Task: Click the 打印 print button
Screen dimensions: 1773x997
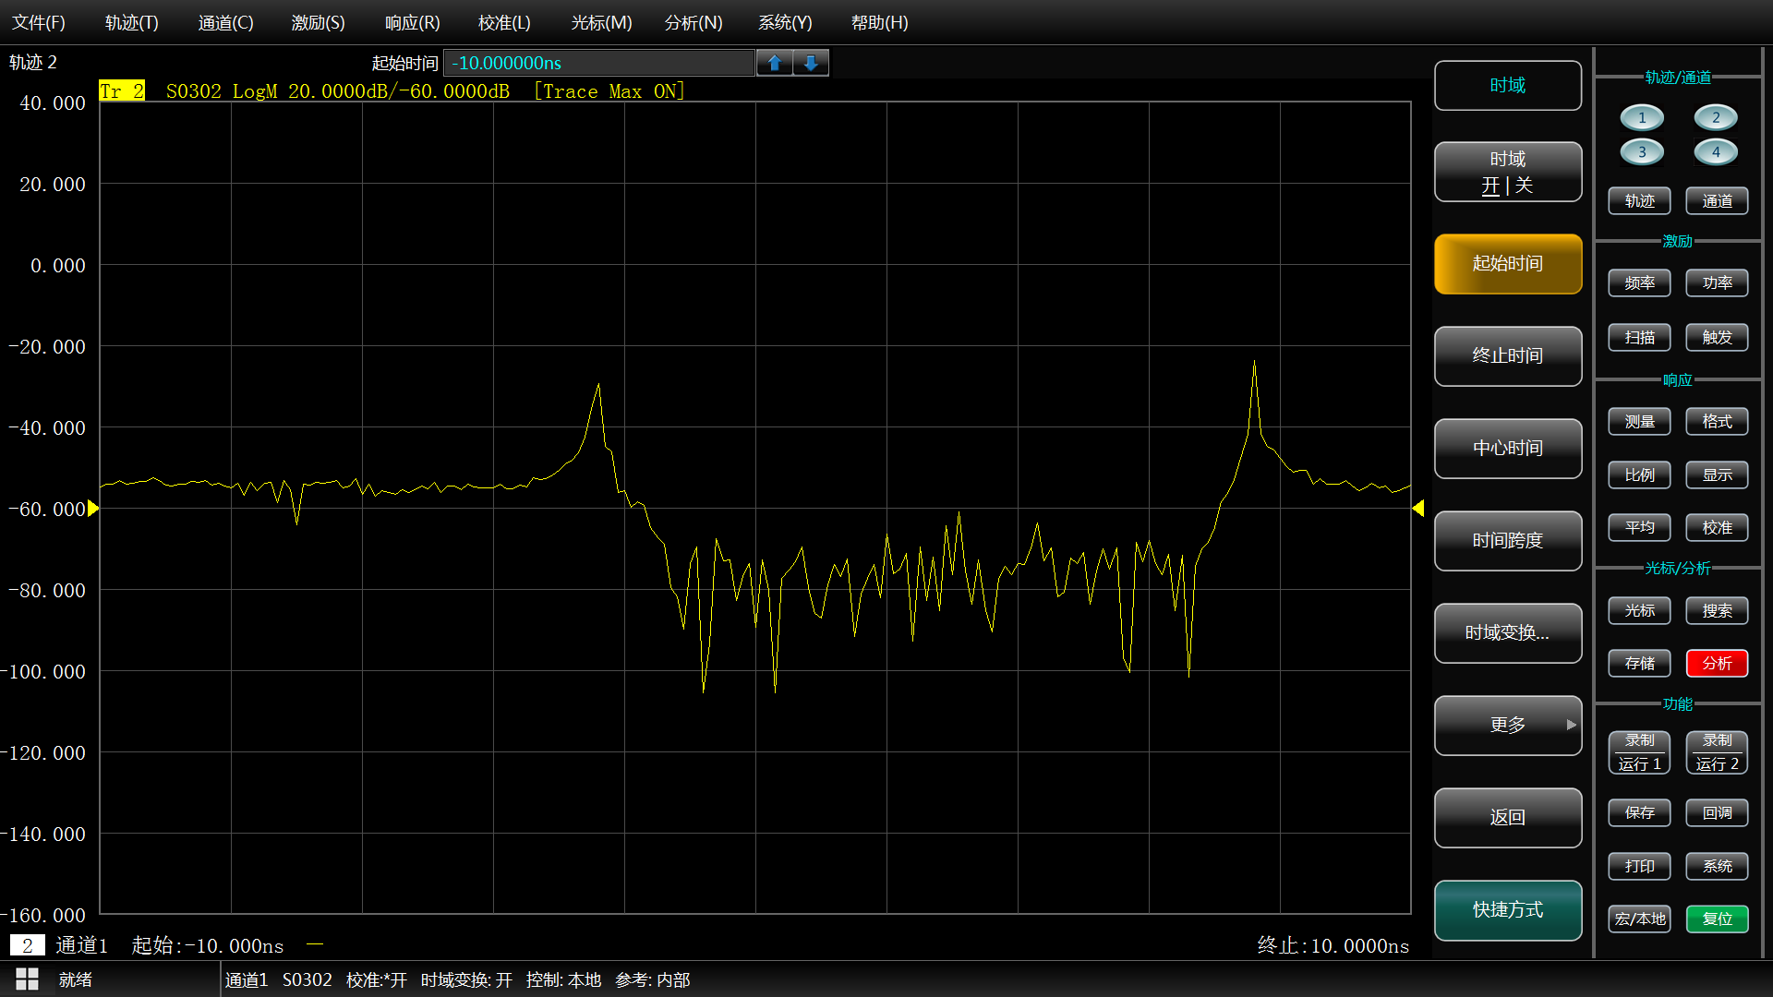Action: [x=1639, y=867]
